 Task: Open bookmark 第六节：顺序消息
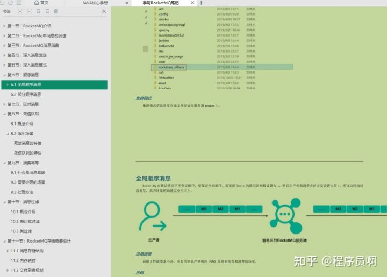(x=23, y=75)
